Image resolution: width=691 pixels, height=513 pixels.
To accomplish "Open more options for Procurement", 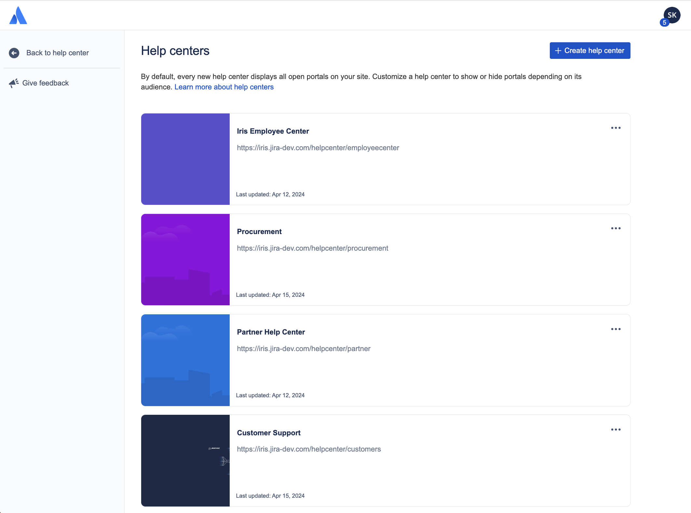I will coord(616,229).
